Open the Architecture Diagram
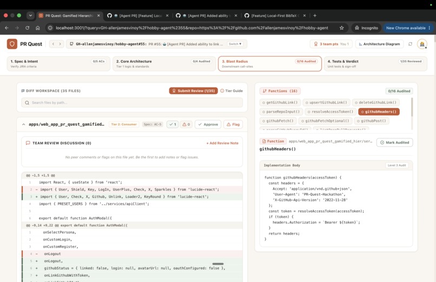The image size is (436, 282). click(379, 44)
